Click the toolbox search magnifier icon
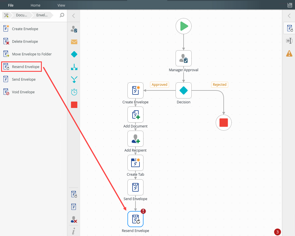 62,15
